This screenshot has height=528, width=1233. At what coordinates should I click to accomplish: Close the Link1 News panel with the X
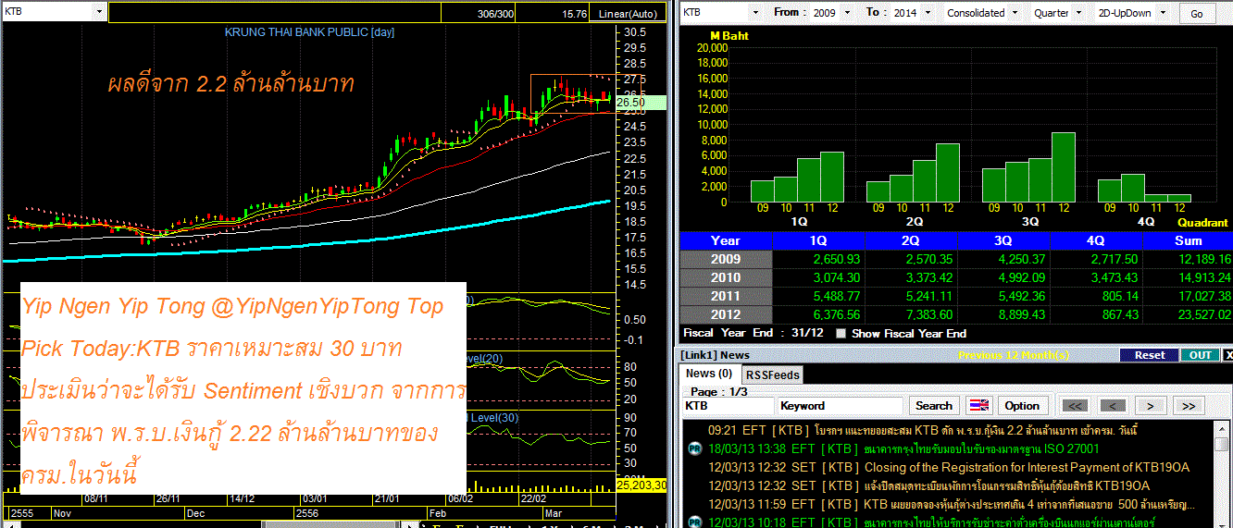(1227, 355)
